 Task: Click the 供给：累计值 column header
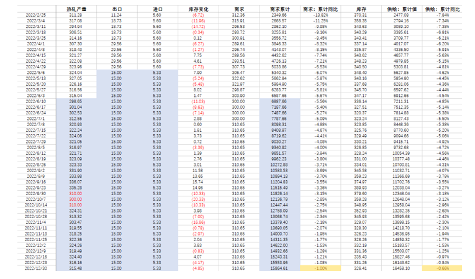[402, 9]
